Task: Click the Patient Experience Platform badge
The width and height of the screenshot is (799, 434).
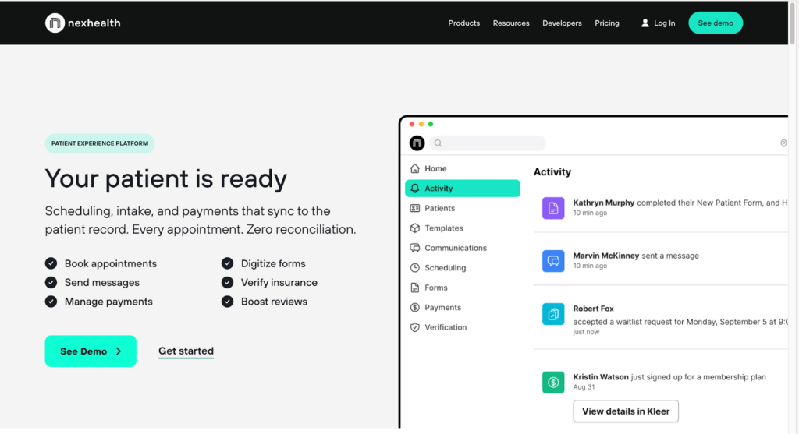Action: click(100, 143)
